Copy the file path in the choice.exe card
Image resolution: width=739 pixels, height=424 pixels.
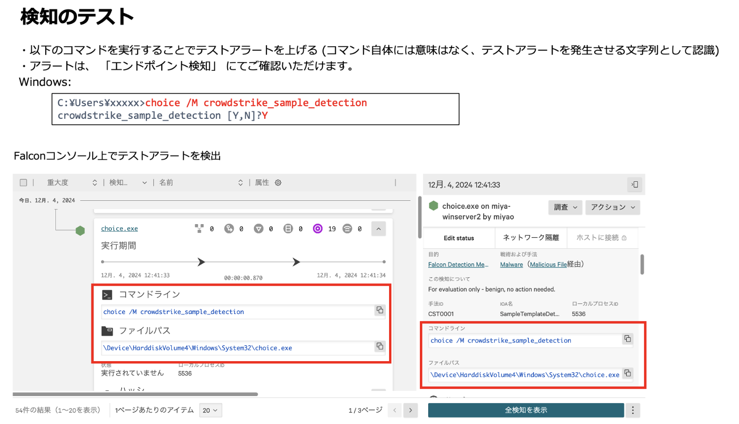click(380, 346)
